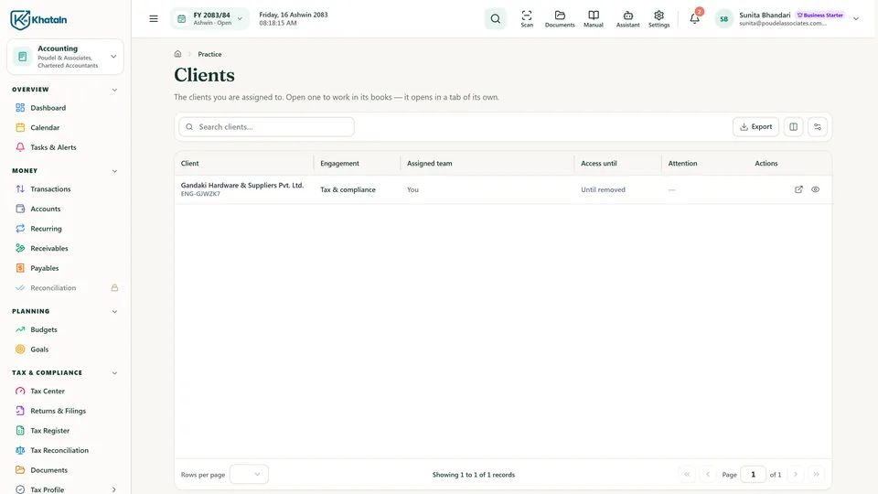Open the Manual book icon

click(x=594, y=18)
